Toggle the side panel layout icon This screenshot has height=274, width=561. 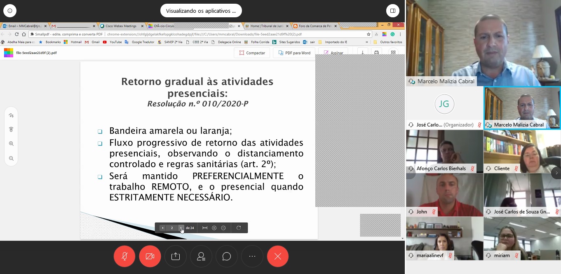pyautogui.click(x=393, y=11)
